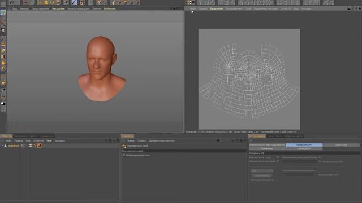Click the back arrow in Attributes panel
Screen dimensions: 362x203
[217, 140]
